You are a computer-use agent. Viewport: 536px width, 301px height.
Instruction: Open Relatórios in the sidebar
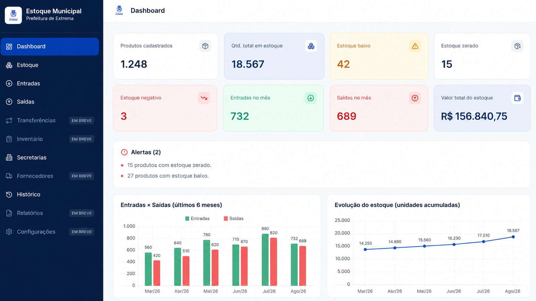[x=50, y=213]
